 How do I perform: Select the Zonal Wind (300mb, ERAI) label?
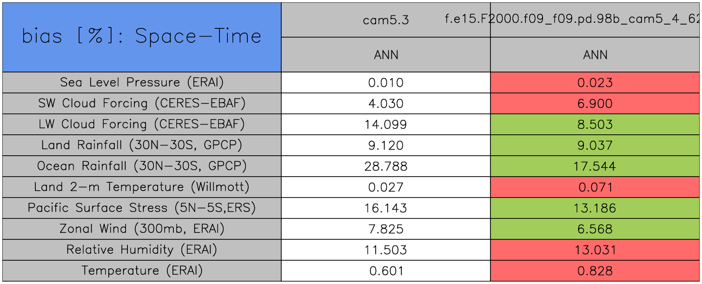point(142,229)
